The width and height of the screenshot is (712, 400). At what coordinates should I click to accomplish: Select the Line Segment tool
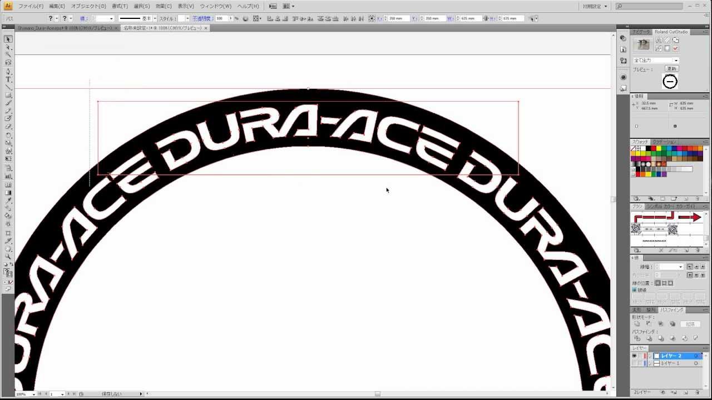[x=8, y=87]
